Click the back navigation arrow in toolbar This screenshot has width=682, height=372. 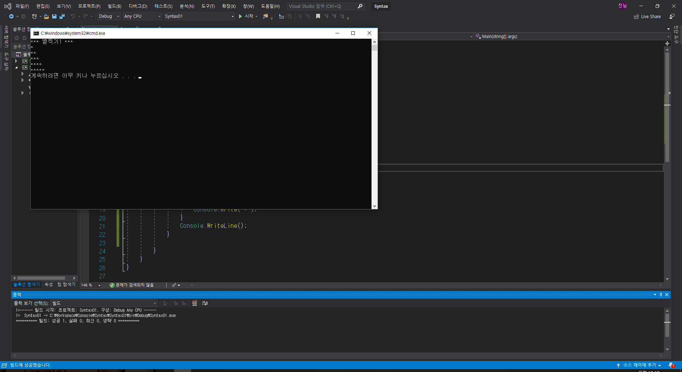point(11,16)
